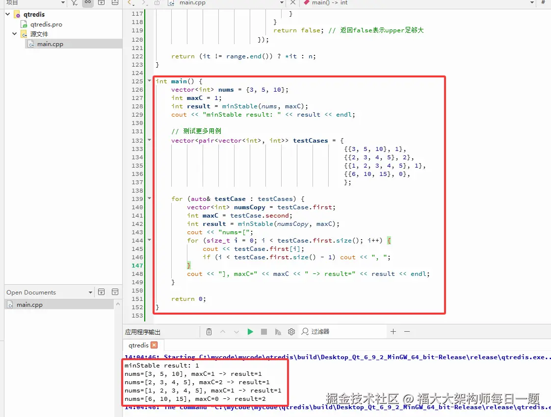Switch to the qtredis output tab

[138, 345]
